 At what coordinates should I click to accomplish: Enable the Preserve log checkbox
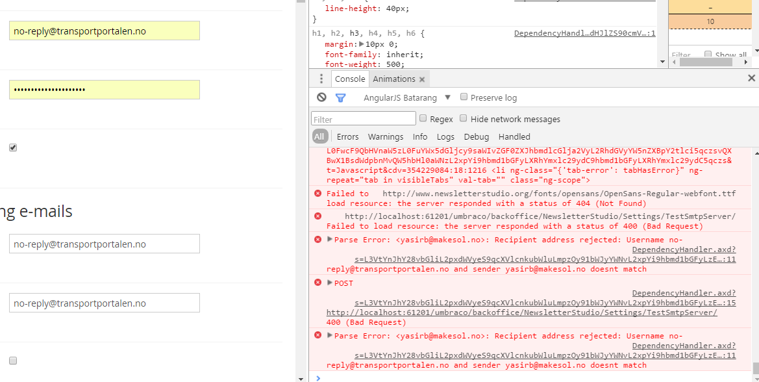[x=464, y=97]
